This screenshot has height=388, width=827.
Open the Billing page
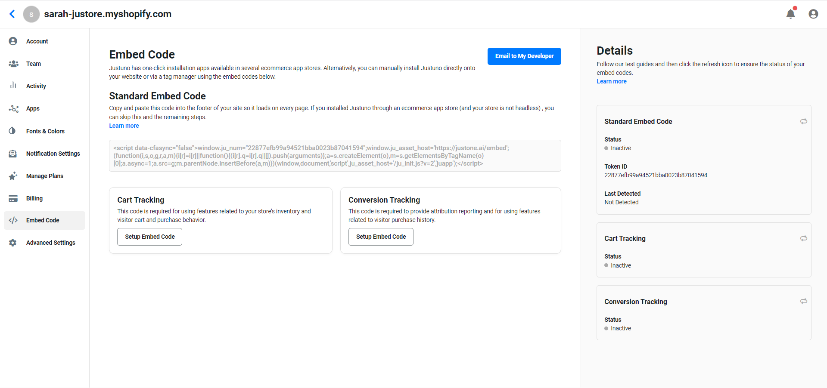(x=34, y=198)
